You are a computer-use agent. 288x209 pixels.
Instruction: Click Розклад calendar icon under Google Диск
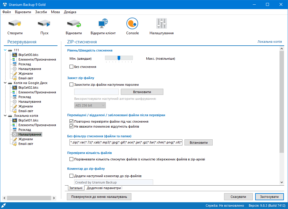coord(15,97)
